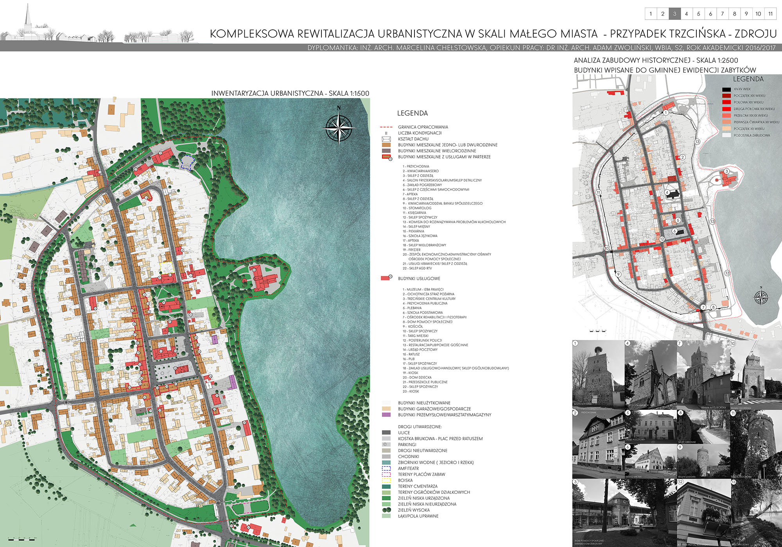Open photo 1 of Baszta Bociania
The height and width of the screenshot is (547, 782).
pyautogui.click(x=598, y=374)
